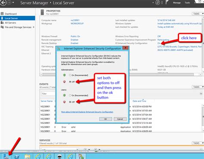Click the IE ESC dialog taskbar icon
The width and height of the screenshot is (204, 159).
click(81, 156)
